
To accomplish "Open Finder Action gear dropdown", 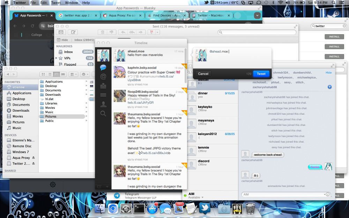I will pos(85,74).
